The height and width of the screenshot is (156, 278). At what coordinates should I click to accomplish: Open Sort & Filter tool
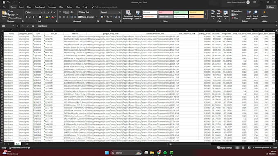(x=249, y=15)
